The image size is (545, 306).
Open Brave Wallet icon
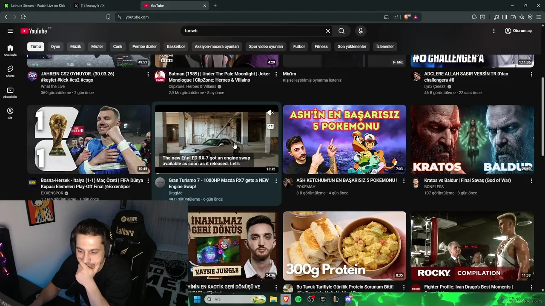click(x=513, y=17)
